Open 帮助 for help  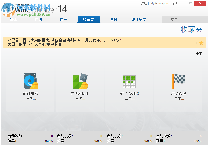175,3
